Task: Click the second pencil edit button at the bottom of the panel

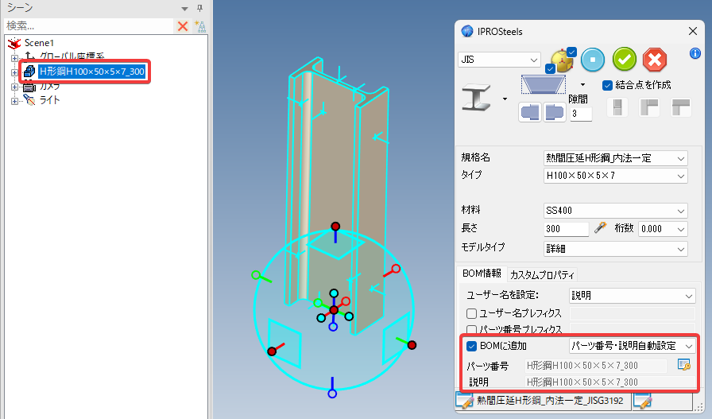Action: pyautogui.click(x=643, y=401)
